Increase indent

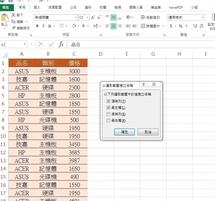pos(135,26)
